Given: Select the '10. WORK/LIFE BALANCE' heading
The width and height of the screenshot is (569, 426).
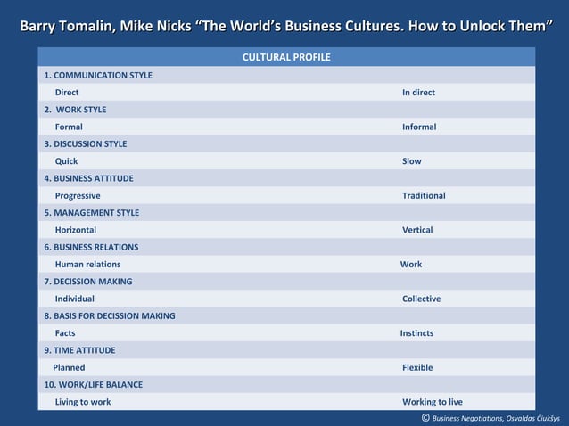Looking at the screenshot, I should [x=94, y=385].
